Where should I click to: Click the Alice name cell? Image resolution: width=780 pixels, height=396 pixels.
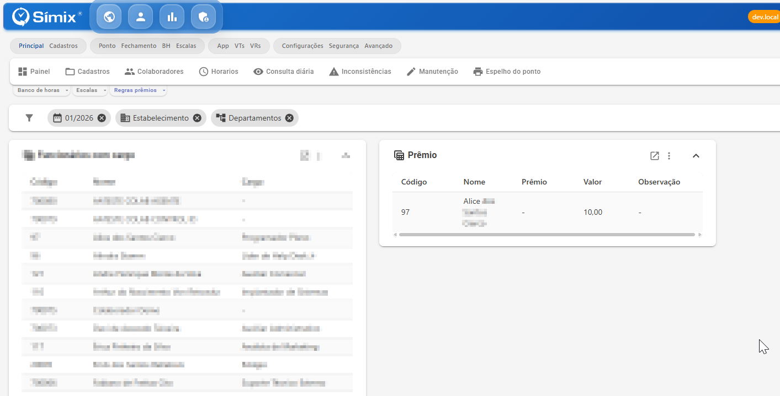(479, 212)
